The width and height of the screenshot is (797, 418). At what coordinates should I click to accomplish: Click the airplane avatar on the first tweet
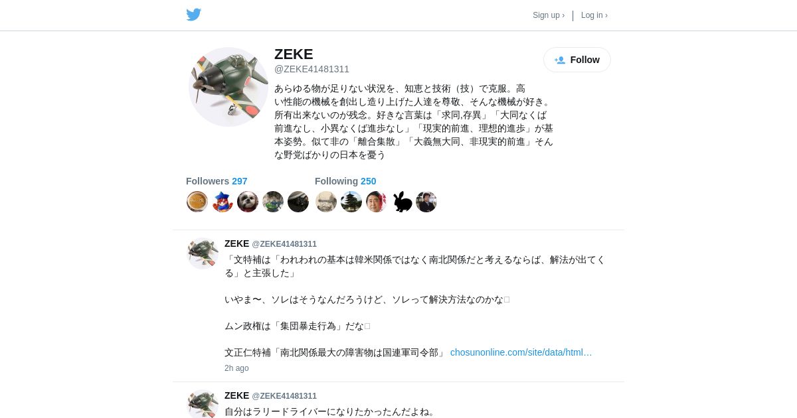pos(203,253)
